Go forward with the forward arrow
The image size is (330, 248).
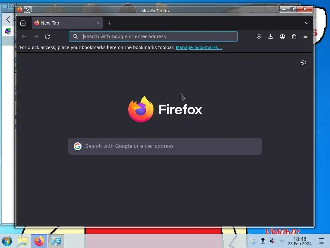[x=36, y=37]
